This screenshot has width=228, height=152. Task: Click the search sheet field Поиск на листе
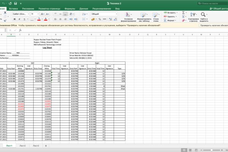(213, 3)
